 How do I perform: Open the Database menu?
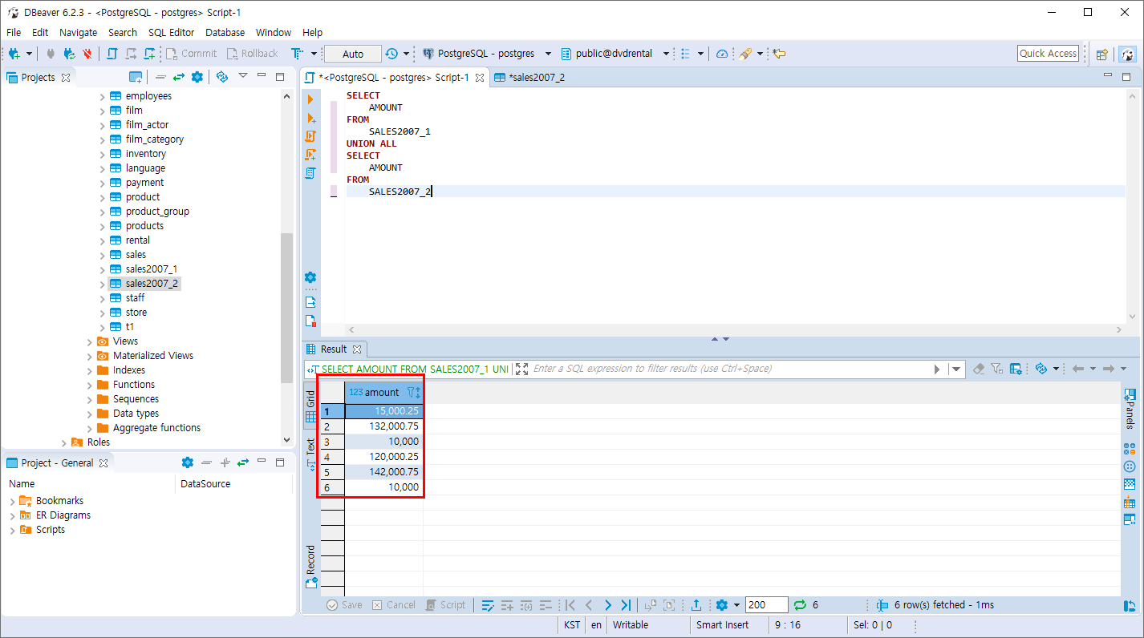[225, 33]
